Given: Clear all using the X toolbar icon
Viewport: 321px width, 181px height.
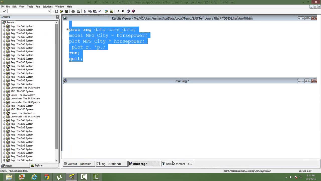Looking at the screenshot, I should pyautogui.click(x=123, y=11).
